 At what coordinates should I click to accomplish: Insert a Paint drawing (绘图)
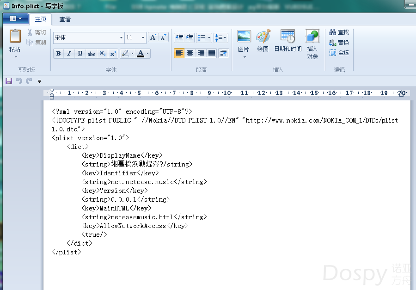click(263, 41)
